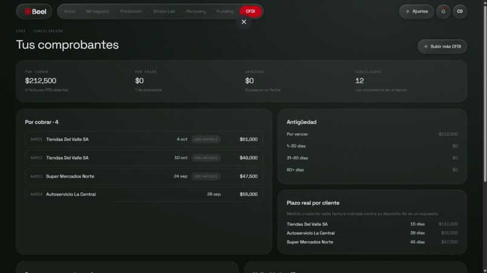Click Autoservicio La Central 38 días row
Screen dimensions: 487x273
tap(372, 233)
